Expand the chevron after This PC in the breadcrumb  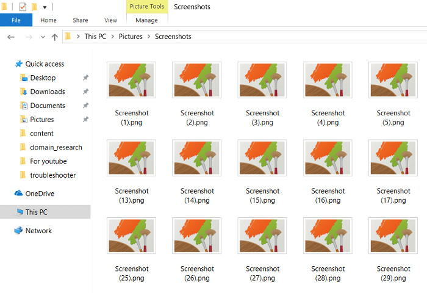112,37
